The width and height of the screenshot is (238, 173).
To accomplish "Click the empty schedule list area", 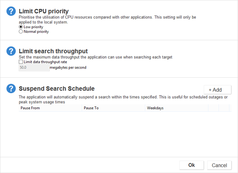I will pos(123,132).
